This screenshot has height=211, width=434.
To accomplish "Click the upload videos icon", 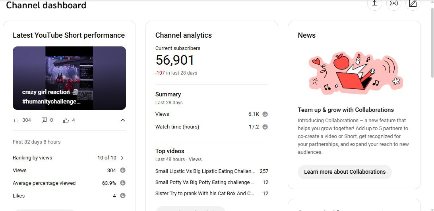I will pos(374,4).
